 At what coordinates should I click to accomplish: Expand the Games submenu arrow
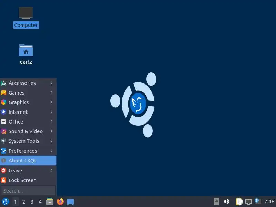(51, 92)
